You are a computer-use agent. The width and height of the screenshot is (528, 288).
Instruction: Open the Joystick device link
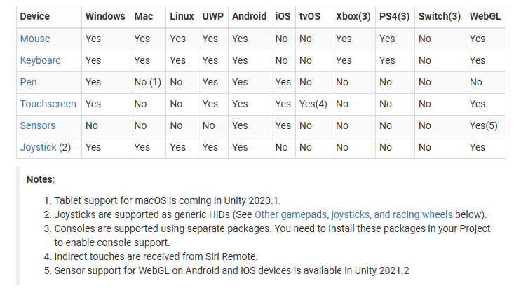pyautogui.click(x=38, y=147)
